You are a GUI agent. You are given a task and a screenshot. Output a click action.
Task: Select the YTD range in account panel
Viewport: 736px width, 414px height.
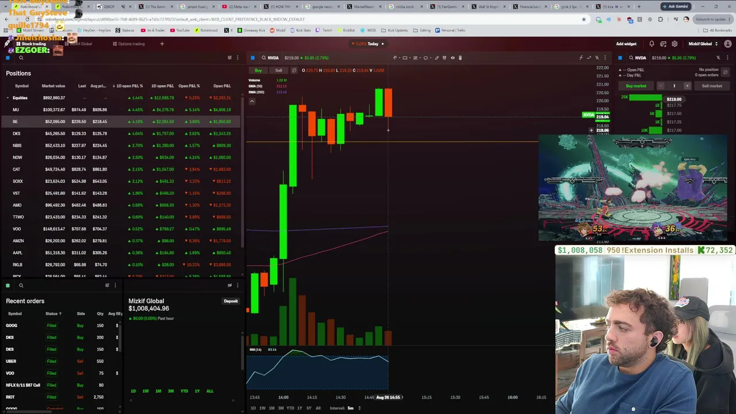tap(184, 391)
